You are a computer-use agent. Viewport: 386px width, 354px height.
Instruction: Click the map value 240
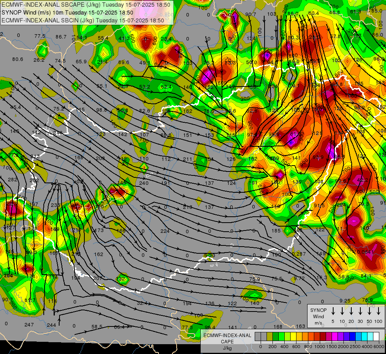coord(144,183)
